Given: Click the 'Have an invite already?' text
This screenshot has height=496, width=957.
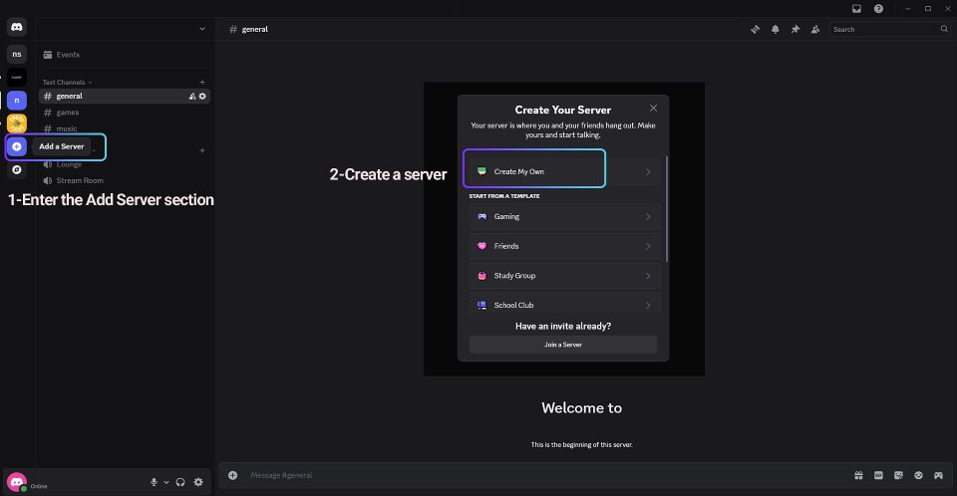Looking at the screenshot, I should pyautogui.click(x=562, y=327).
